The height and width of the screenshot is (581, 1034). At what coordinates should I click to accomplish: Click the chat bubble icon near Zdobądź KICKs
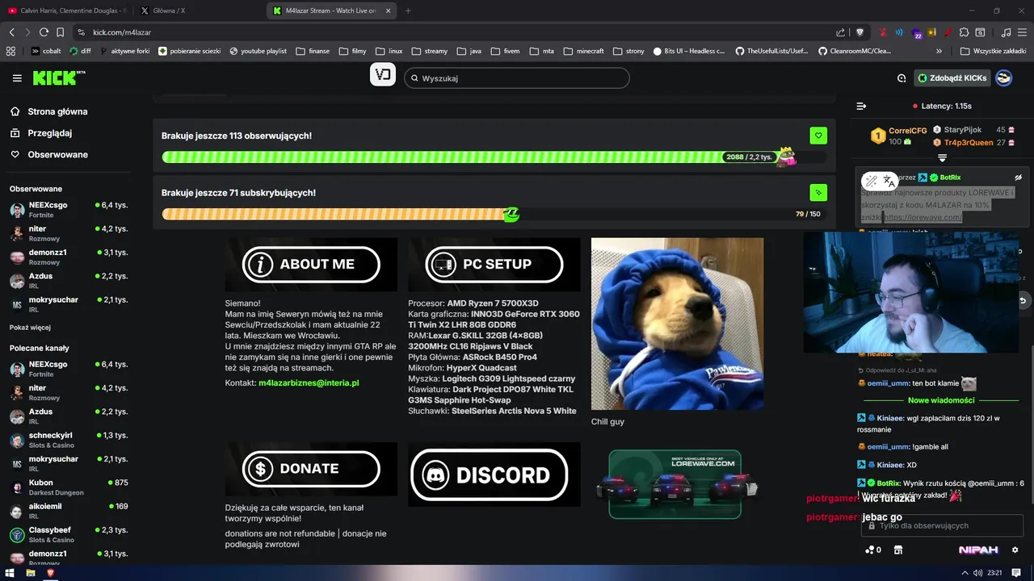coord(902,78)
